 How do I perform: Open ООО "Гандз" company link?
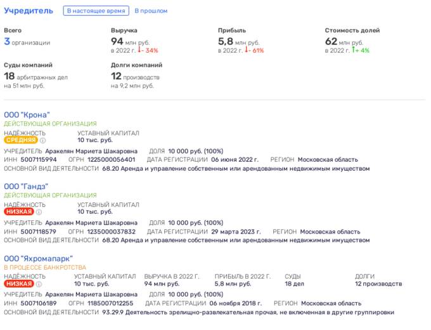(x=26, y=187)
